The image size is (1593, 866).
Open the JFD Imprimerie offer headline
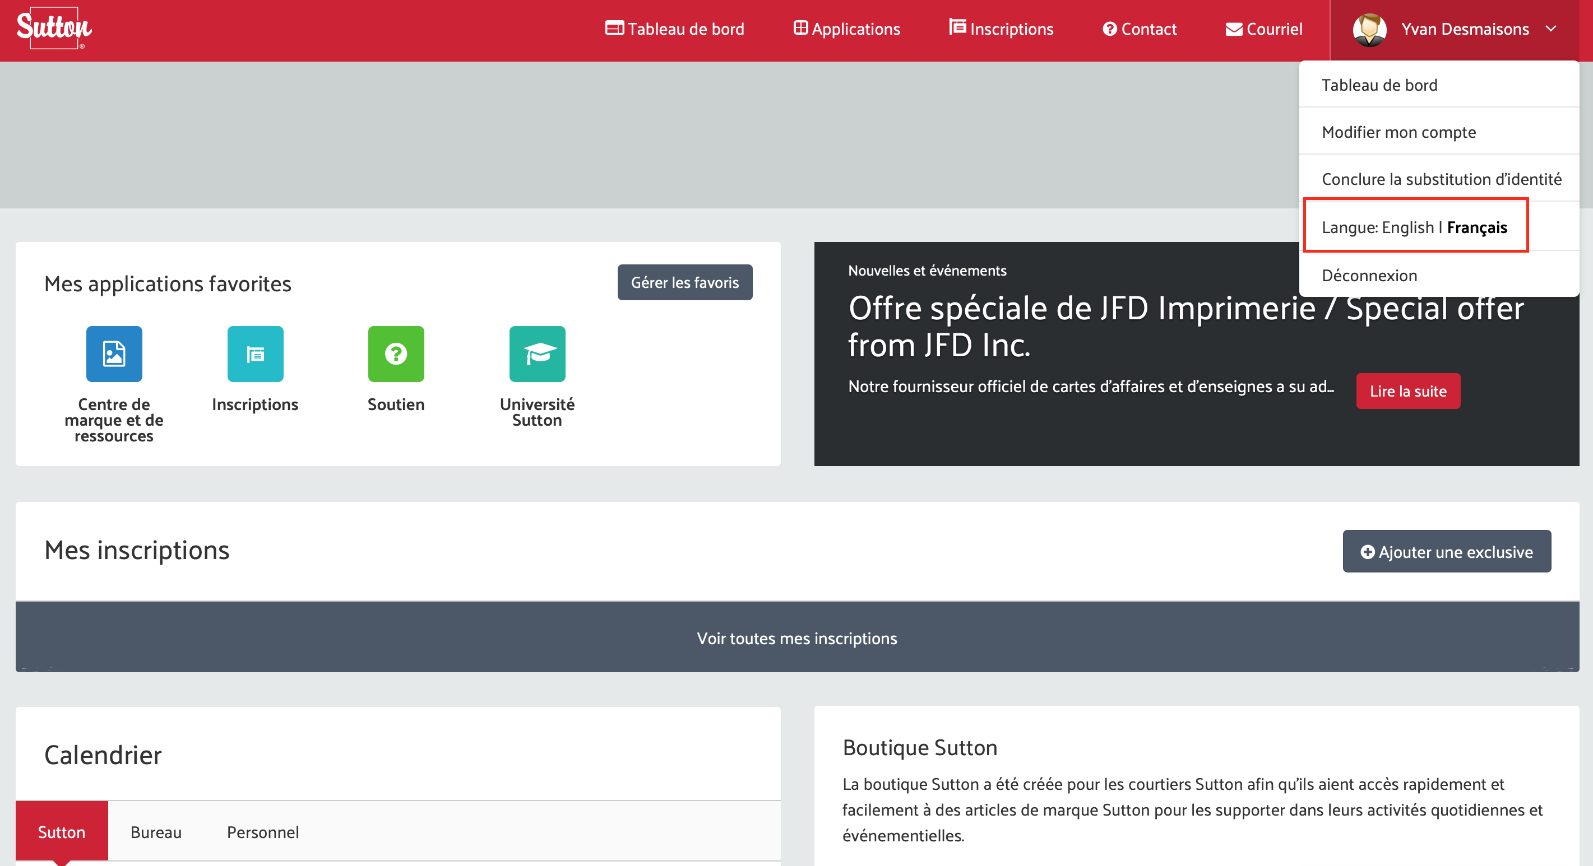1186,327
